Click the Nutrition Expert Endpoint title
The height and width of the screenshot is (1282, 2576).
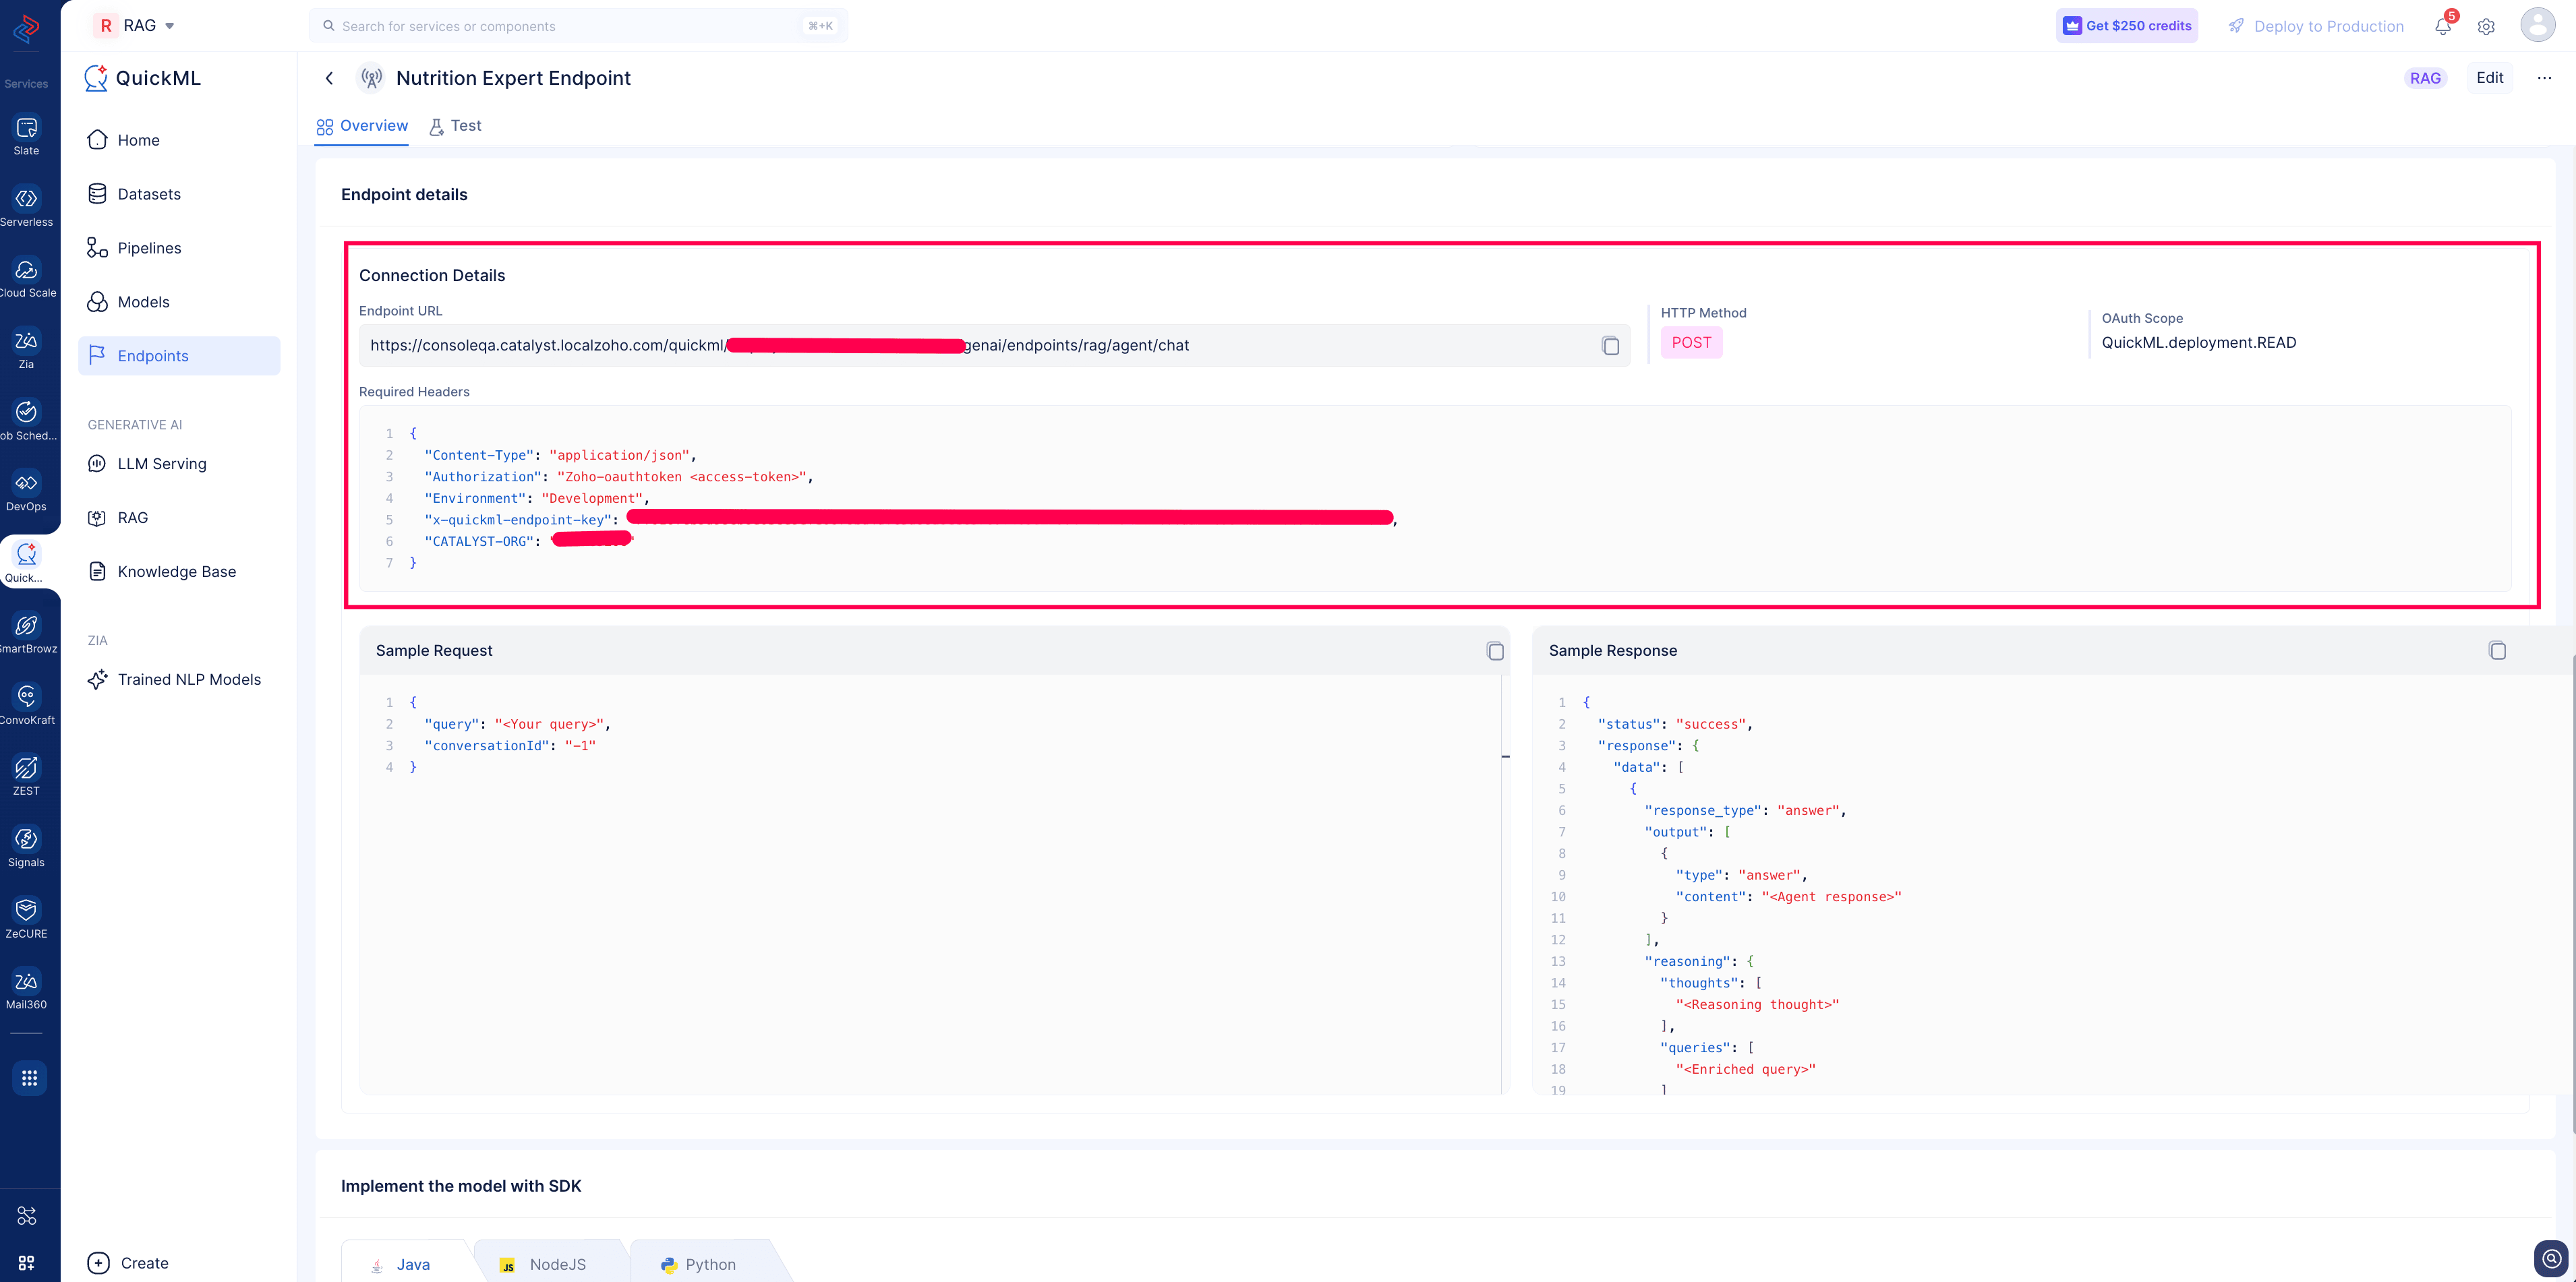point(513,78)
